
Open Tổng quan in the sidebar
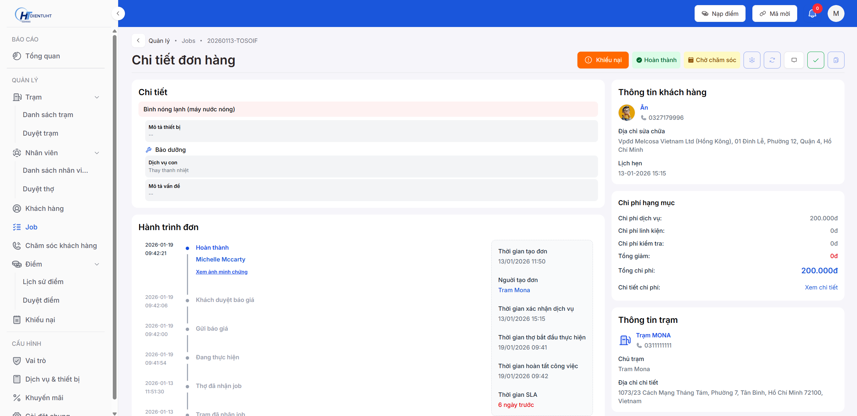pyautogui.click(x=43, y=56)
